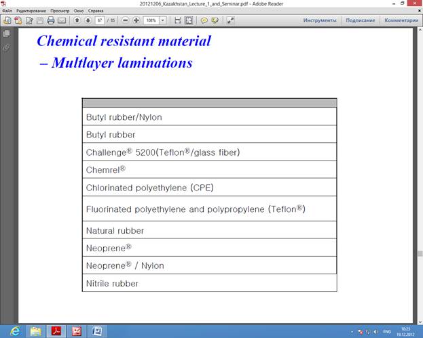The image size is (423, 338).
Task: Click the taskbar clock showing 10:23
Action: 405,332
